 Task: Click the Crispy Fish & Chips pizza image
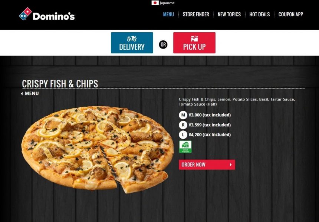point(98,149)
